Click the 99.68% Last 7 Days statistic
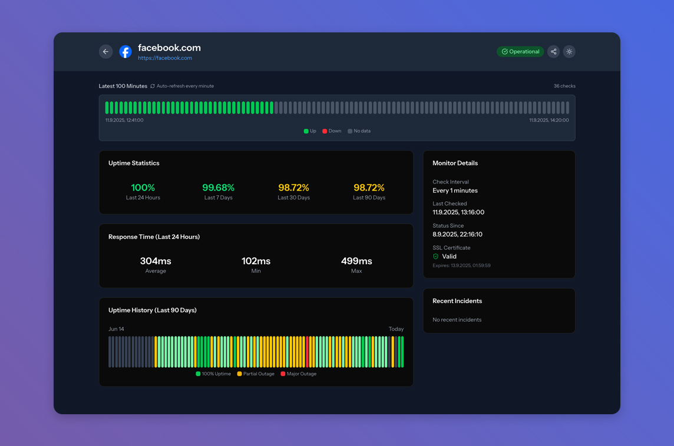Screen dimensions: 674x446 click(x=218, y=188)
